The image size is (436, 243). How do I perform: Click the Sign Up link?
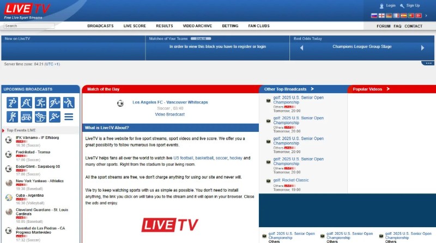413,5
